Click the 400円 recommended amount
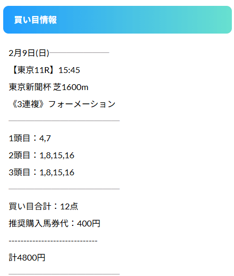Screen dimensions: 234x276 tap(89, 223)
